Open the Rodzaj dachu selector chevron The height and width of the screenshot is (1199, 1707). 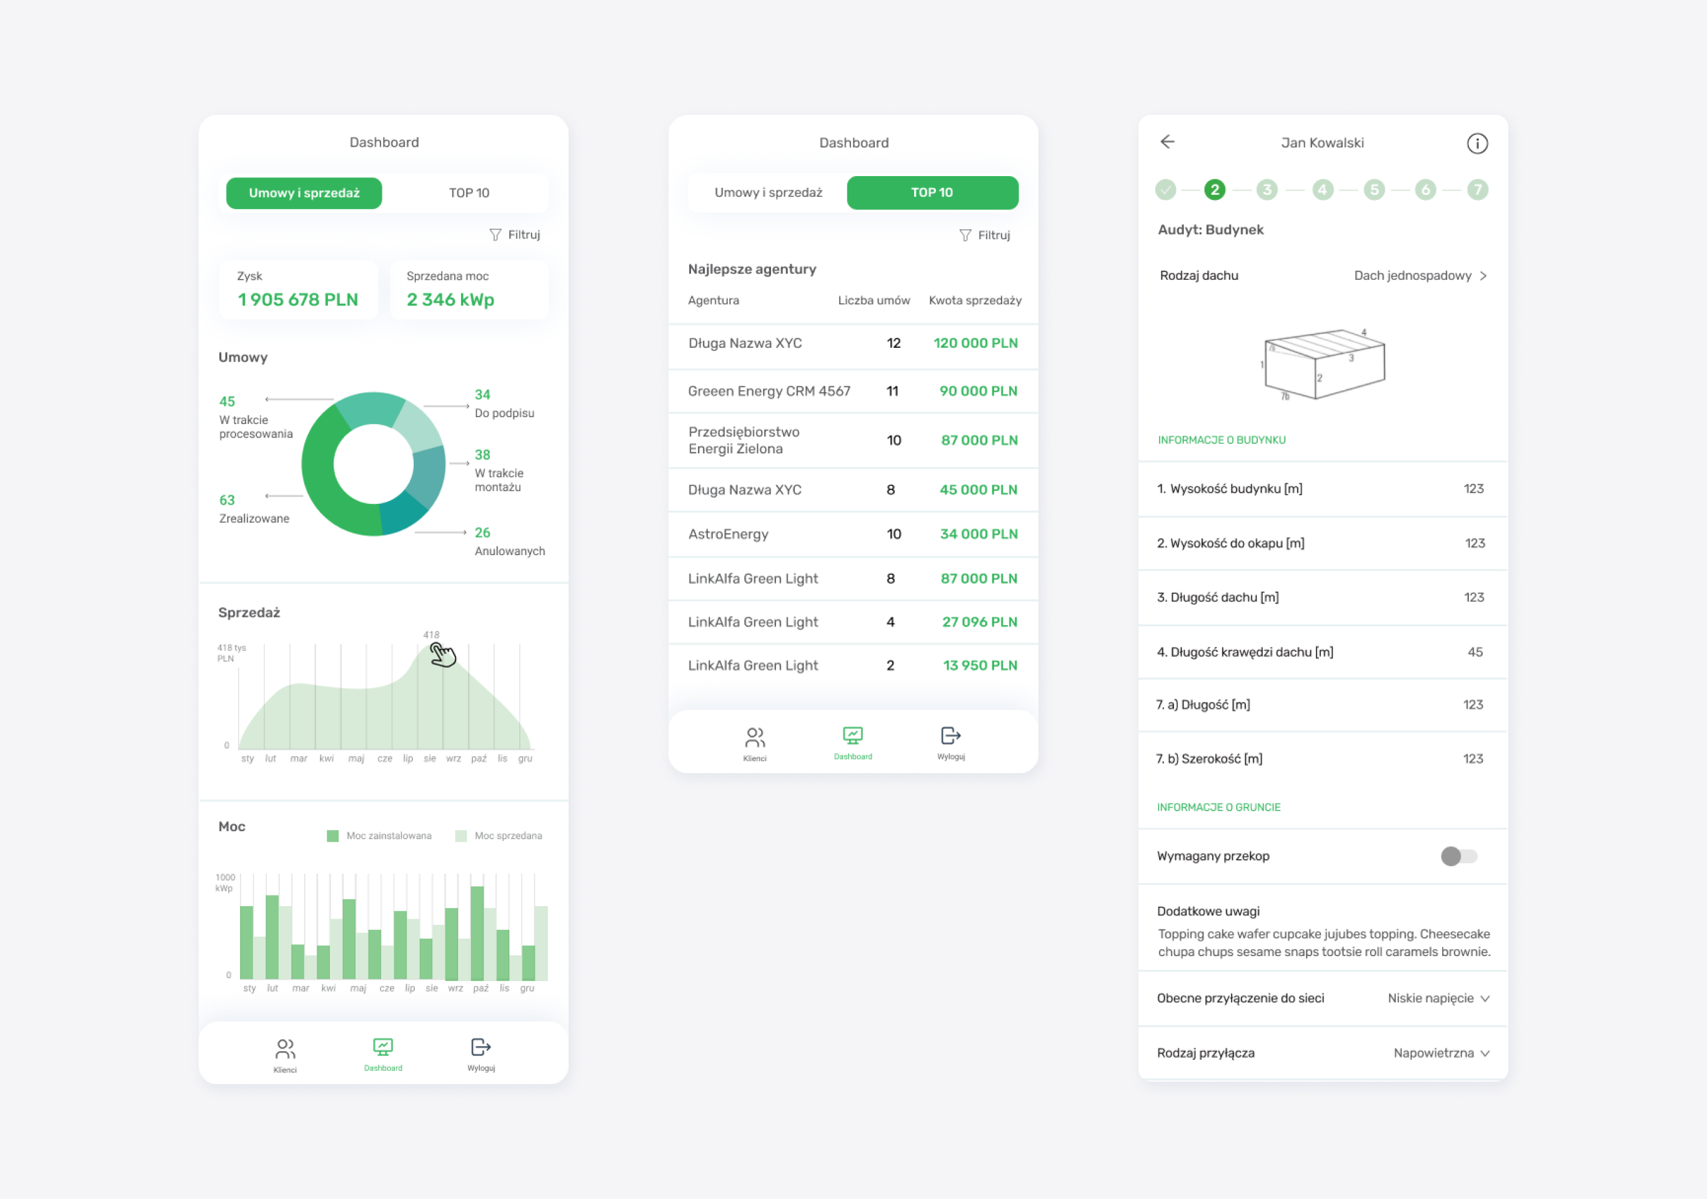pyautogui.click(x=1483, y=275)
